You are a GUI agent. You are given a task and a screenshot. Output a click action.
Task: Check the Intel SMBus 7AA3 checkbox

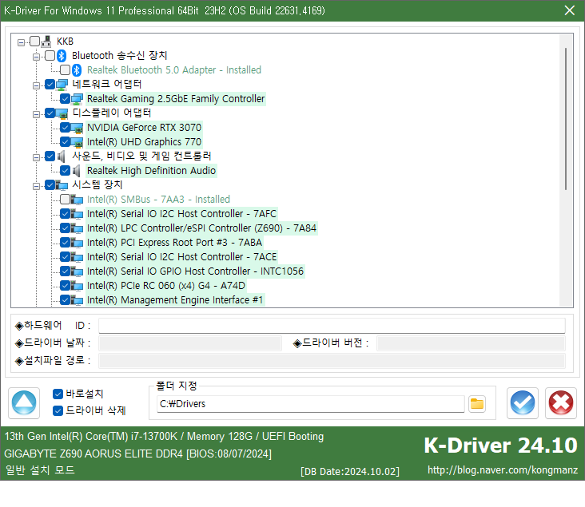[65, 200]
